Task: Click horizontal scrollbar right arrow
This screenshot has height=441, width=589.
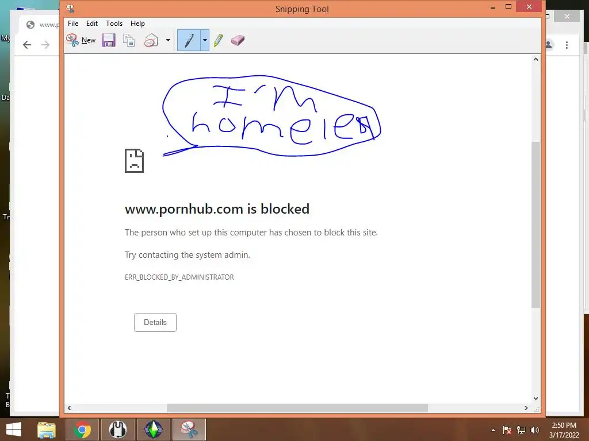Action: point(526,408)
